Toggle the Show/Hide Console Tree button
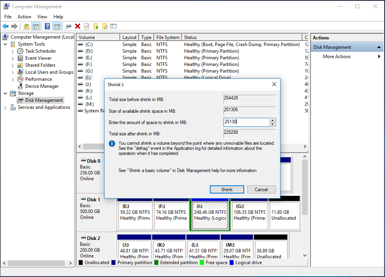 pos(35,26)
